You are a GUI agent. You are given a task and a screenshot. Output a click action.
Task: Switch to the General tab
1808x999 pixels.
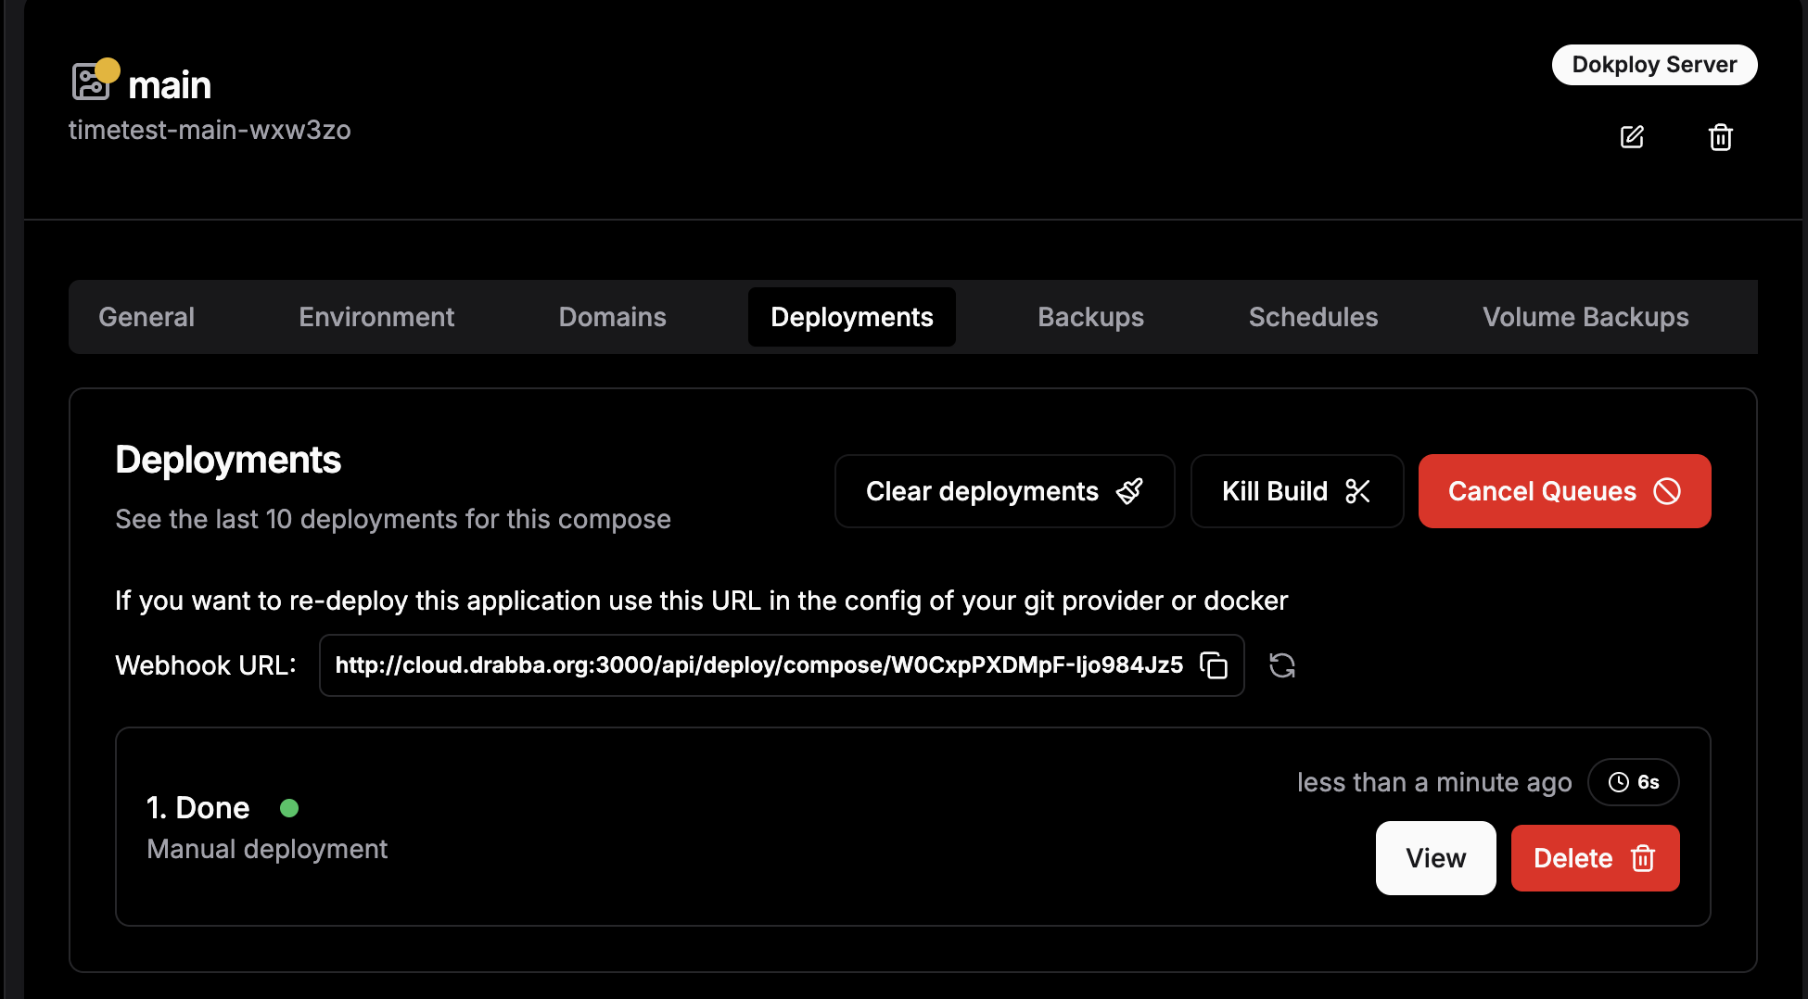(x=146, y=317)
